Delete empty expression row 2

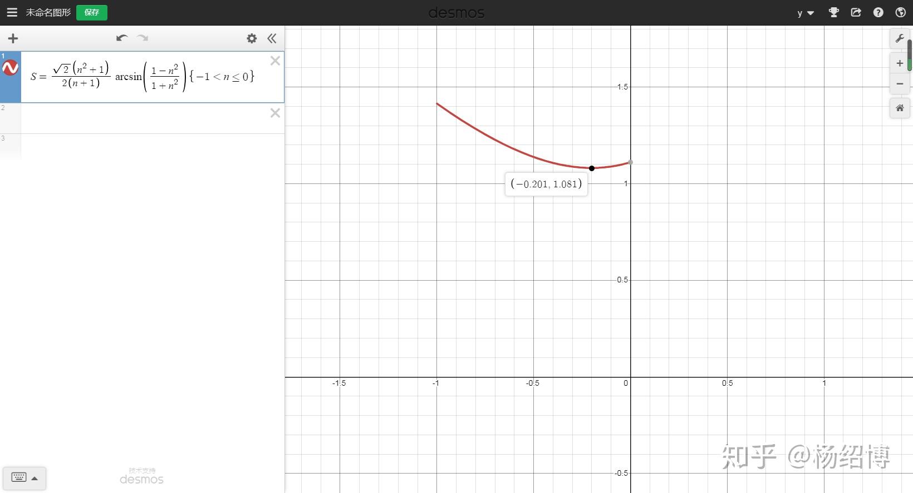pyautogui.click(x=275, y=113)
